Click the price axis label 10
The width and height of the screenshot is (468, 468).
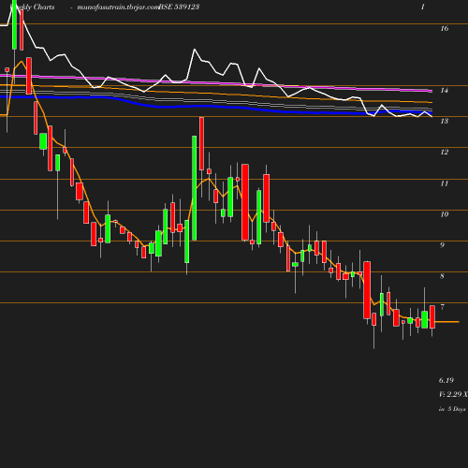tap(445, 214)
